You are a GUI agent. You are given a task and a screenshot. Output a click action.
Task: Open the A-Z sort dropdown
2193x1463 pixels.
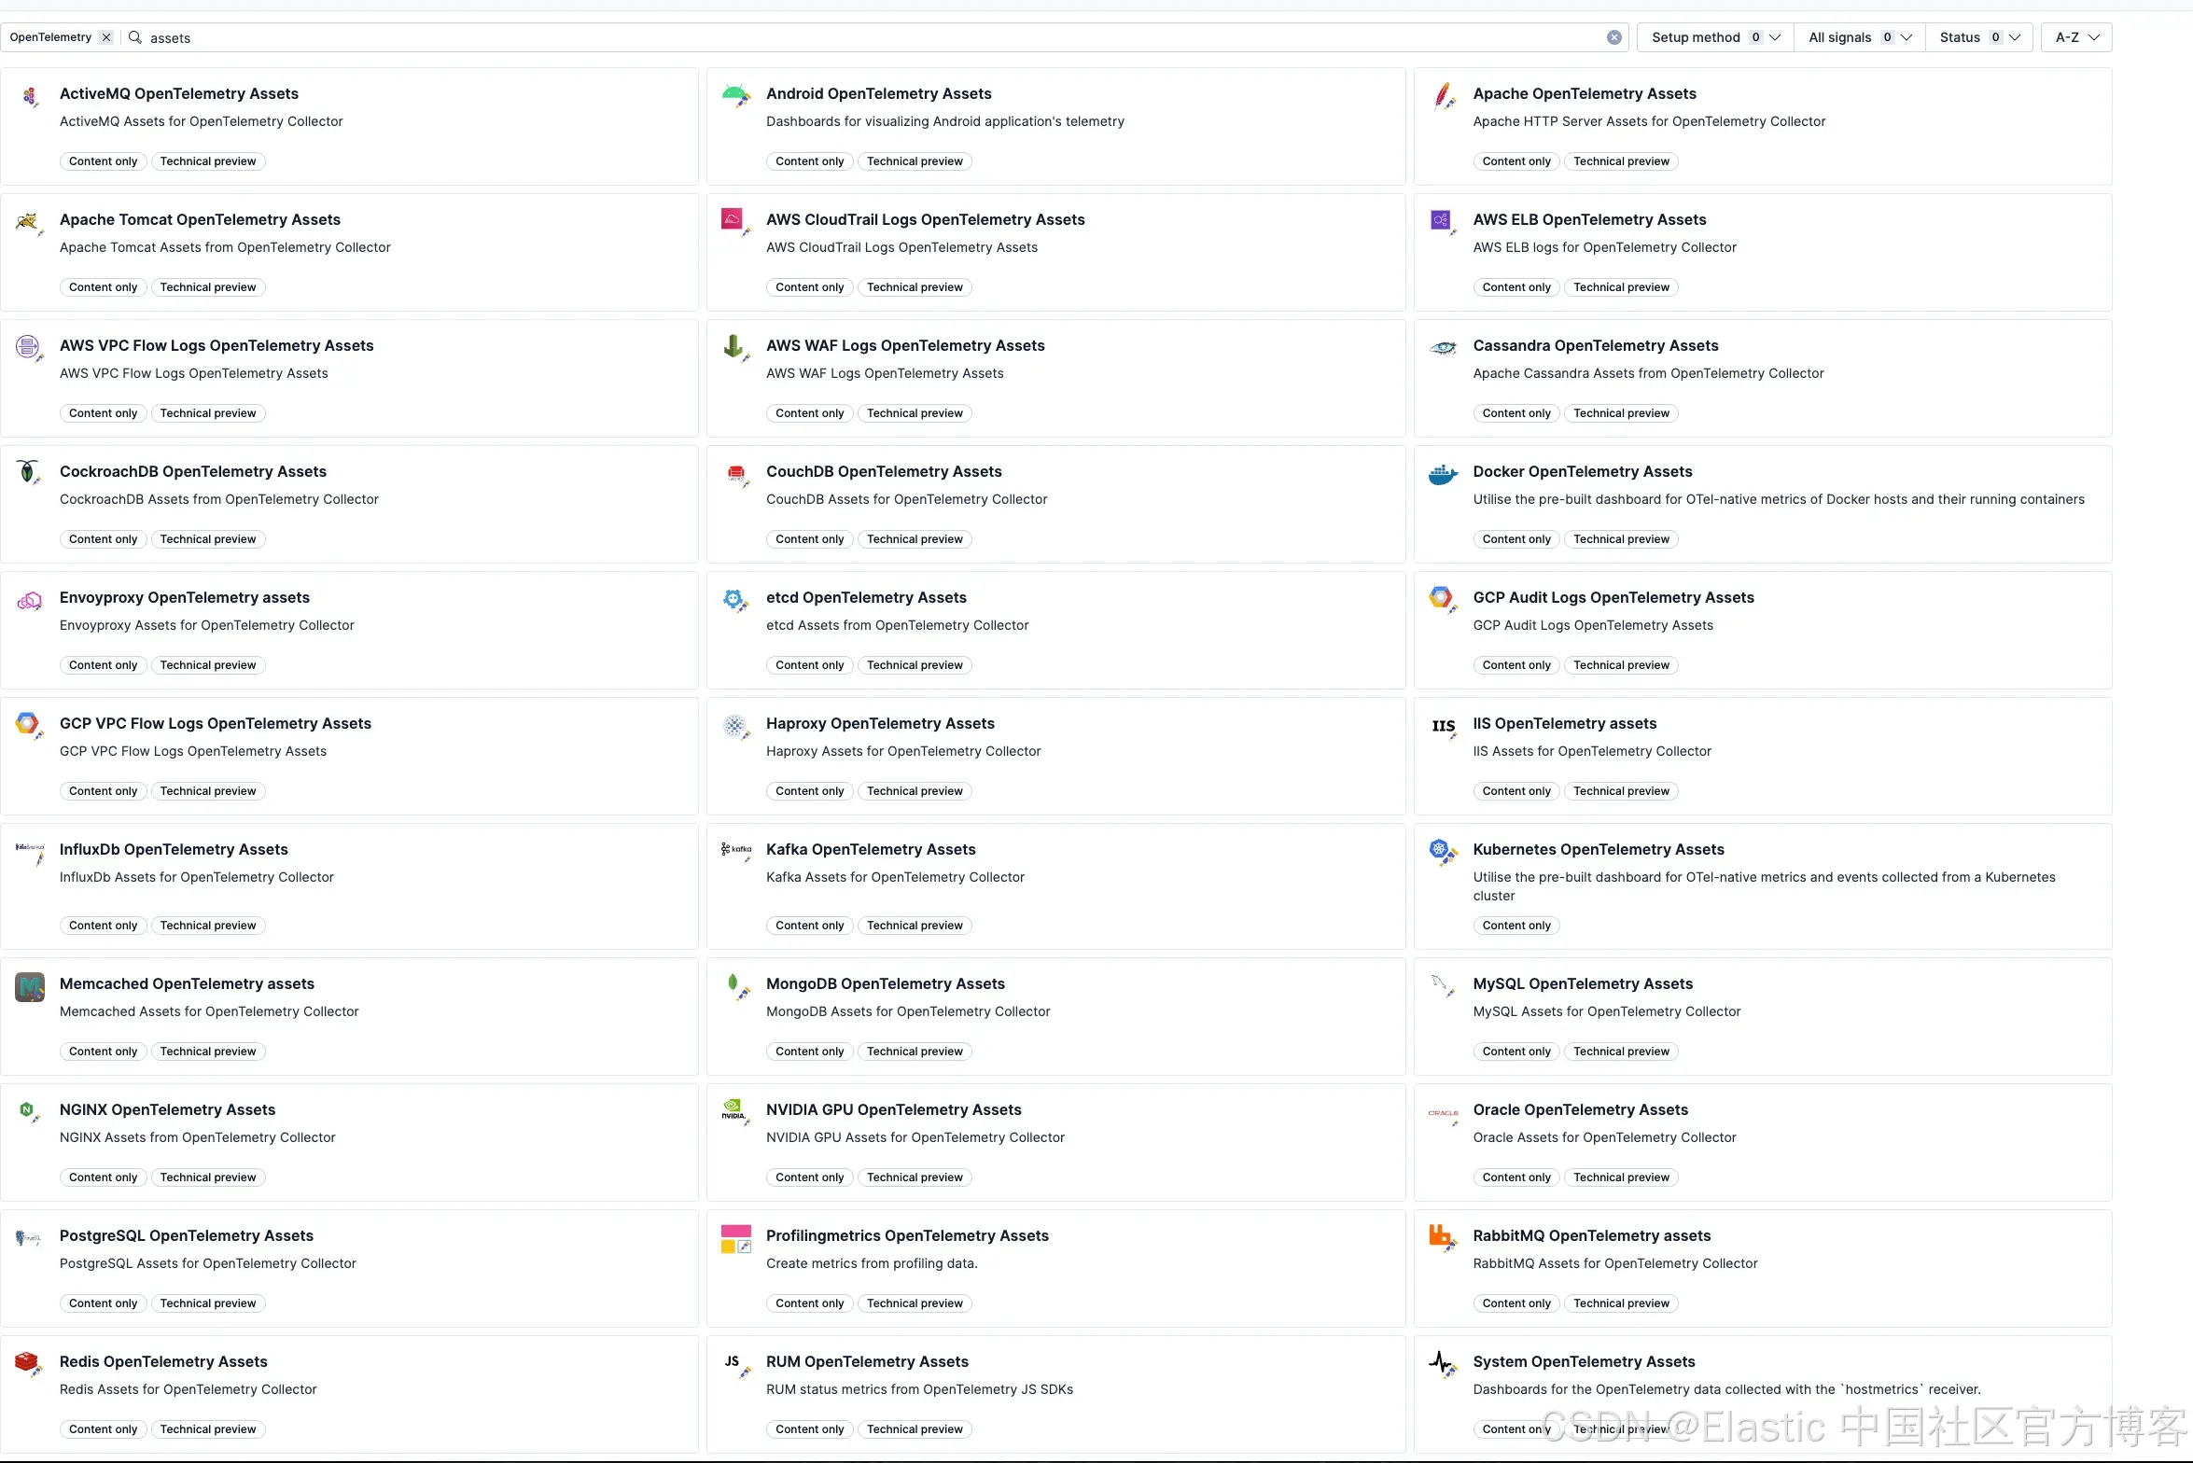(2076, 37)
